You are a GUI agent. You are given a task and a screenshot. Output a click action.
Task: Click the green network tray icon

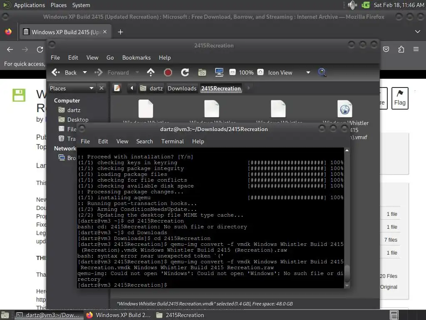[366, 5]
